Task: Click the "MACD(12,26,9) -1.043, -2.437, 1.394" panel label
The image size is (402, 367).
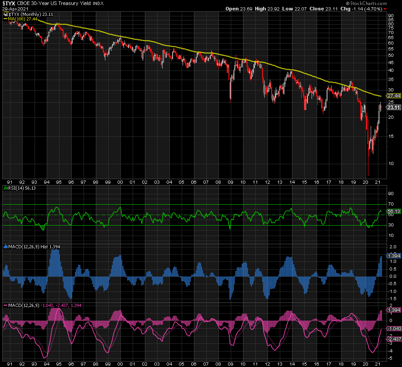Action: coord(45,306)
